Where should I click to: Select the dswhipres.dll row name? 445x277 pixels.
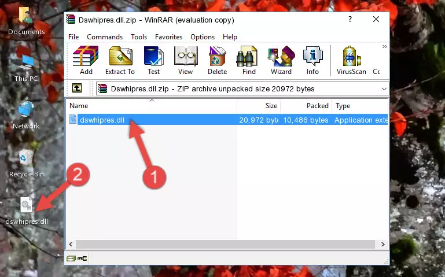102,120
